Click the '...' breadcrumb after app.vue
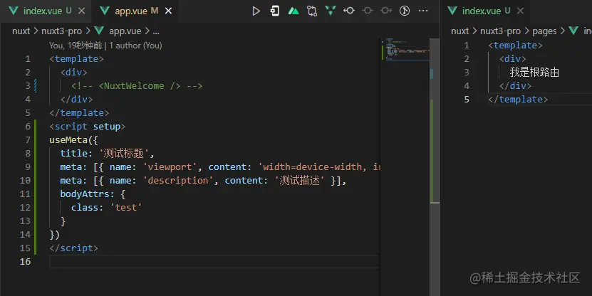592x296 pixels. coord(156,32)
